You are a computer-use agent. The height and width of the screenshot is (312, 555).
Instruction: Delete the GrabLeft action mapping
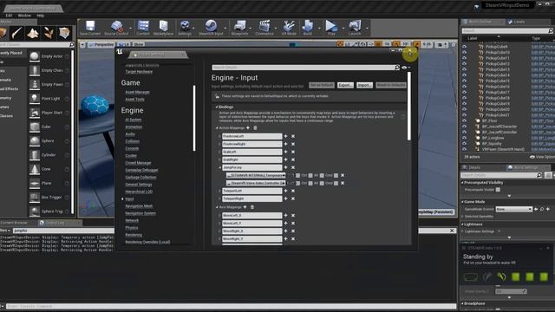pos(293,152)
